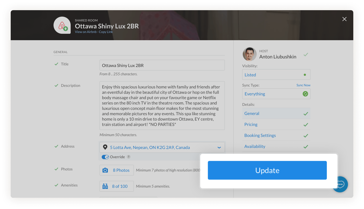364x209 pixels.
Task: Click the amenities building icon
Action: (x=106, y=186)
